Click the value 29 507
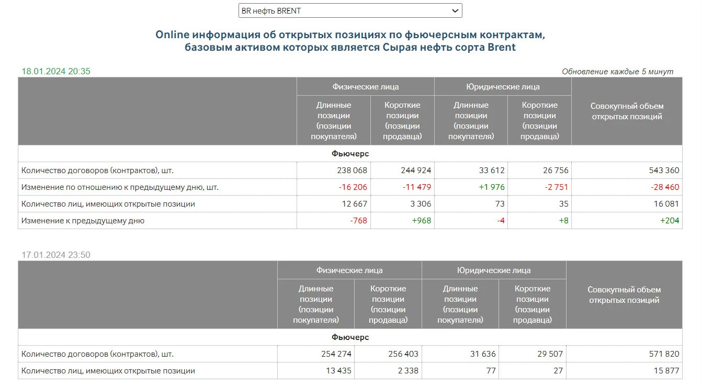 click(x=550, y=354)
